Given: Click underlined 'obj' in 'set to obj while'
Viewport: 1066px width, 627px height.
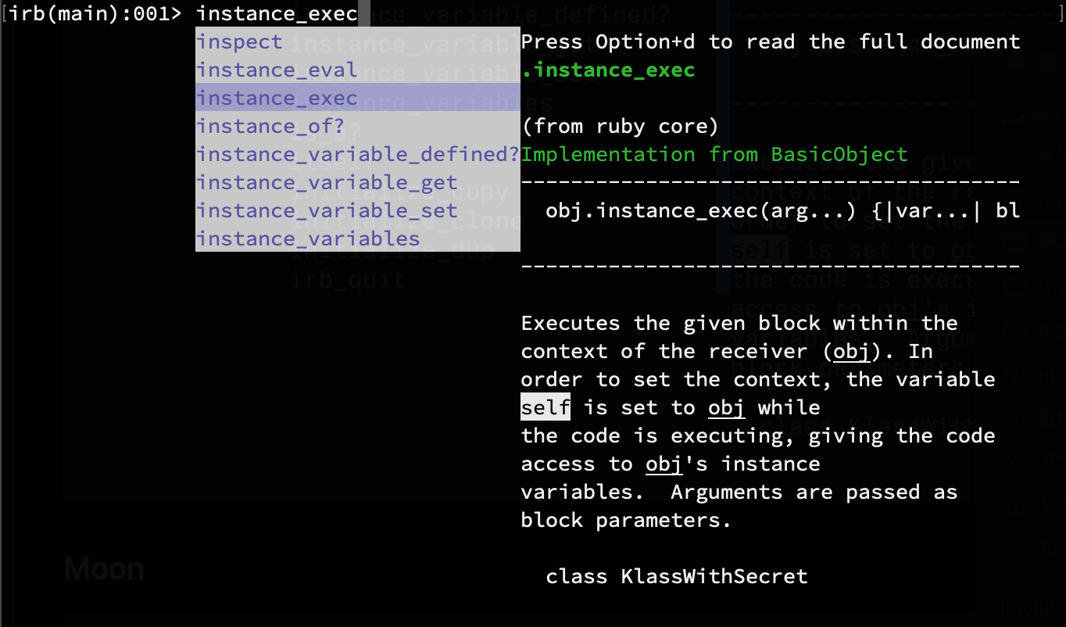Looking at the screenshot, I should [x=727, y=407].
